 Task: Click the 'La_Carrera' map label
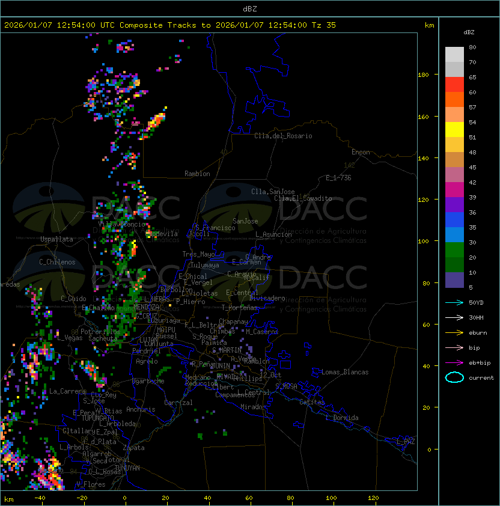[x=67, y=391]
